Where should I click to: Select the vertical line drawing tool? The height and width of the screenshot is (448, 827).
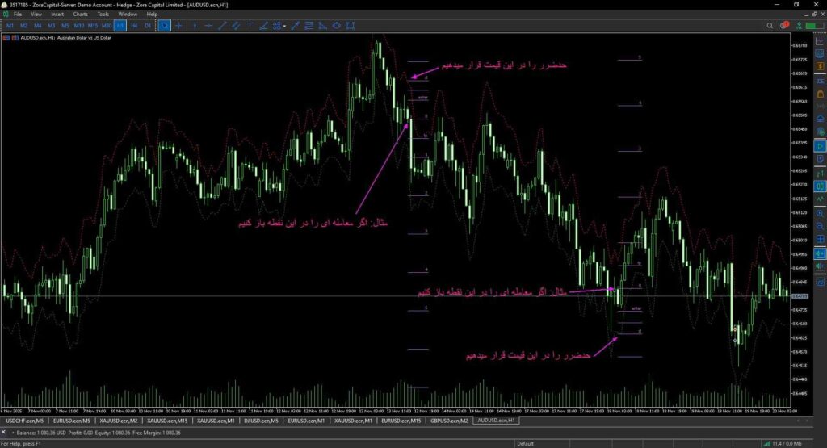195,25
